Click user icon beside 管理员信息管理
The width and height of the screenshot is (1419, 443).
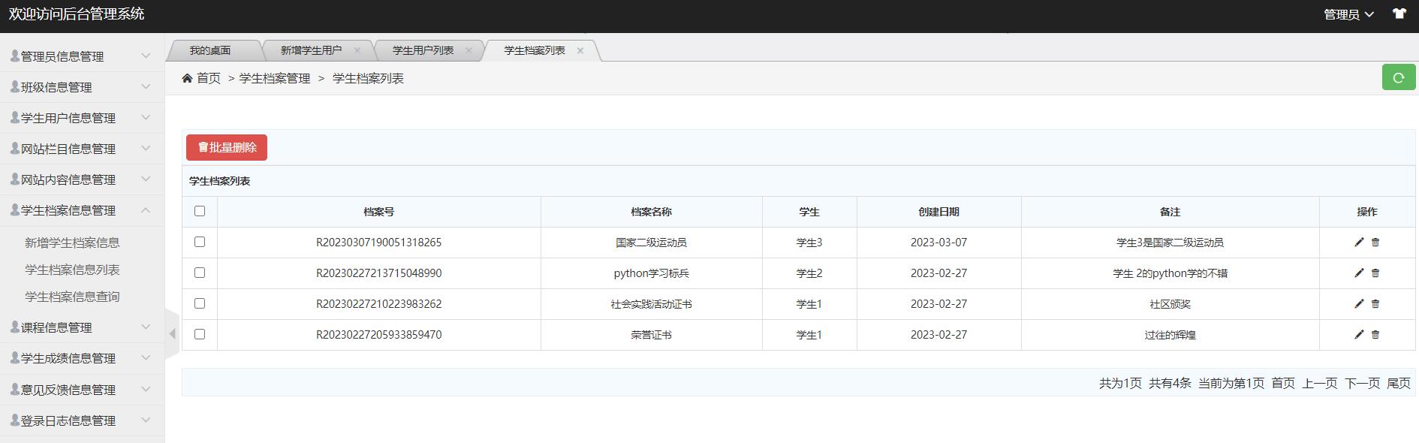(15, 56)
